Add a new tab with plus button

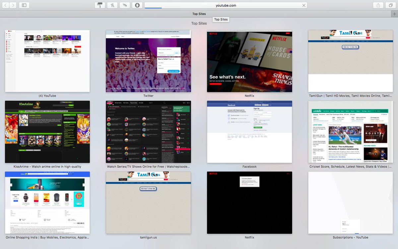click(394, 14)
